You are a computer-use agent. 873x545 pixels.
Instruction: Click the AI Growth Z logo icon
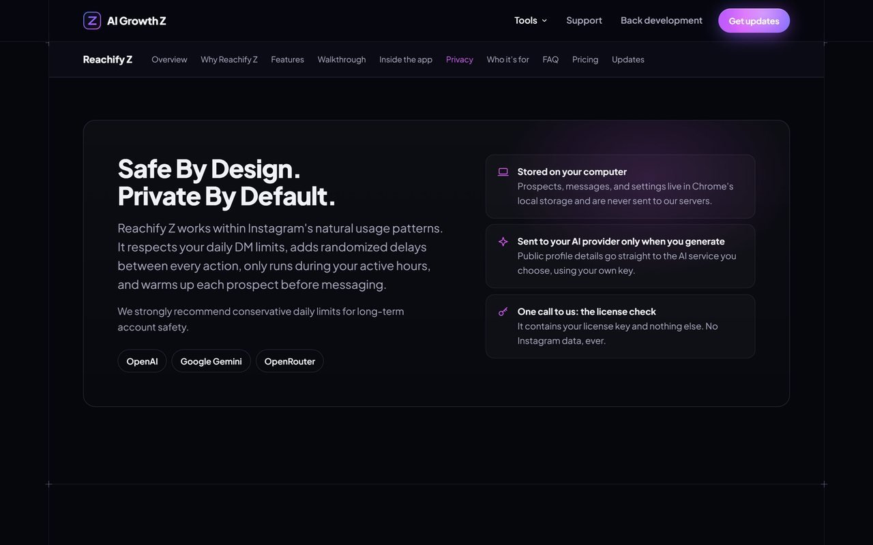92,20
